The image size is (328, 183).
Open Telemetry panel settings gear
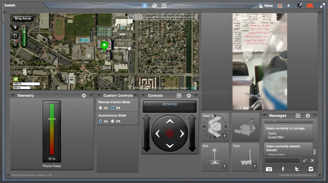coord(84,96)
